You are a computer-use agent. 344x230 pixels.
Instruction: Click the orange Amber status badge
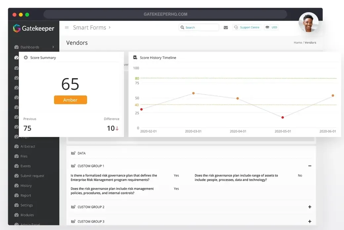(x=70, y=100)
